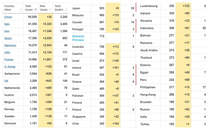Viewport: 209px width, 130px height.
Task: Open the Diamond Princess link
Action: (x=78, y=38)
